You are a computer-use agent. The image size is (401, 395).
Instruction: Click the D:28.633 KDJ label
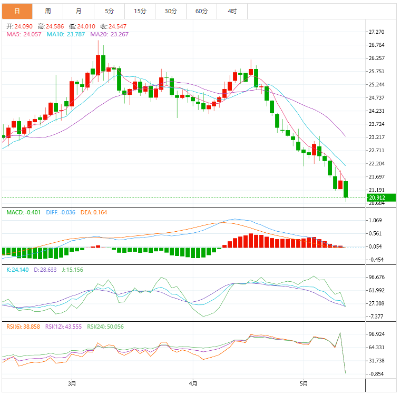[x=45, y=270]
